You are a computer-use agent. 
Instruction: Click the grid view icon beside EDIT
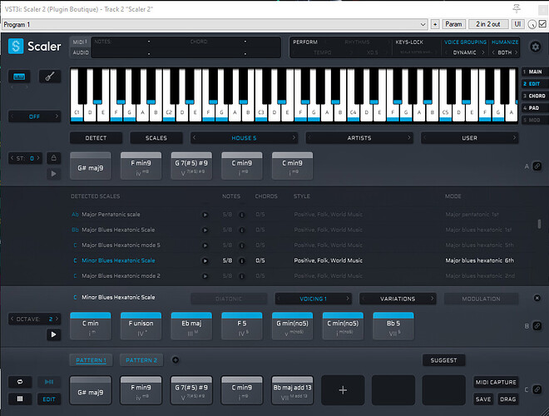(20, 399)
